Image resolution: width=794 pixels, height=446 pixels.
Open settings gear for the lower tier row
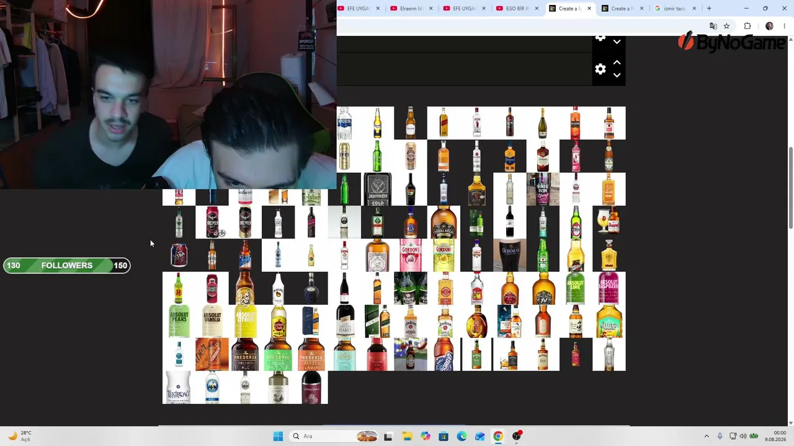point(600,69)
